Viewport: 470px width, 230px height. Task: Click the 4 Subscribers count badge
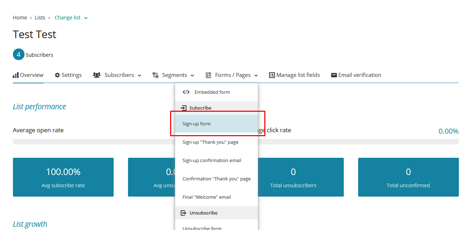[x=19, y=55]
